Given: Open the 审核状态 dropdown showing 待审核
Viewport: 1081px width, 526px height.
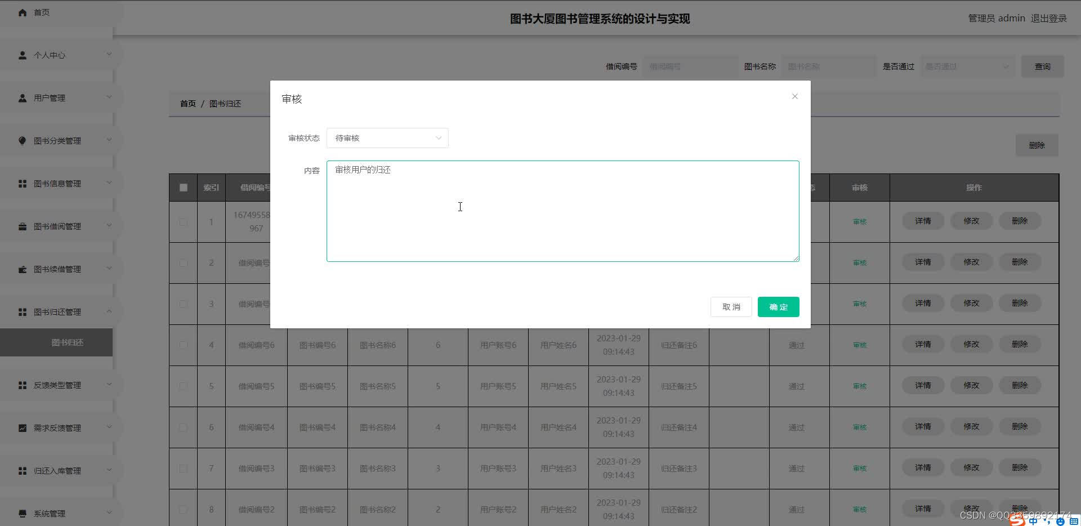Looking at the screenshot, I should click(387, 138).
